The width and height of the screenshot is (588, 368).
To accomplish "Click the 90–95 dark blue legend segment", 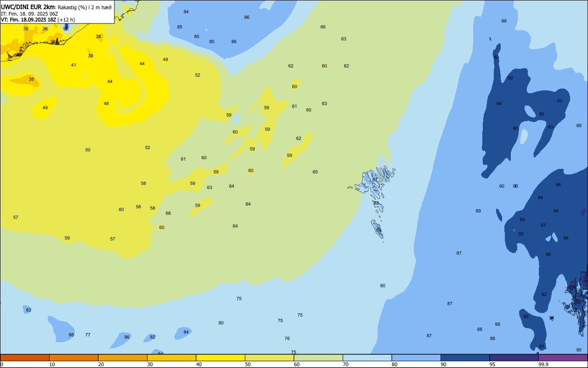I will pos(465,357).
